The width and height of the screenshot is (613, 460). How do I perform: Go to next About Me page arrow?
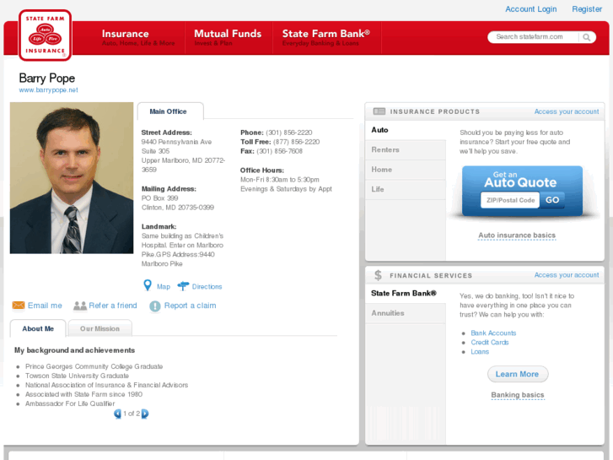[145, 414]
